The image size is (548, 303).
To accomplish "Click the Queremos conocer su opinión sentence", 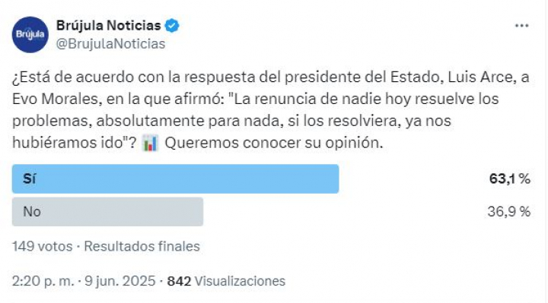I will click(x=274, y=143).
